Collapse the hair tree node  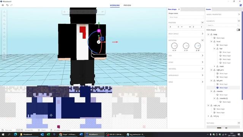point(215,49)
